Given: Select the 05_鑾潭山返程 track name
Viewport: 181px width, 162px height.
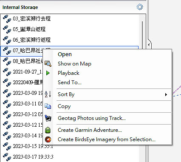Looking at the screenshot, I should tap(29, 29).
